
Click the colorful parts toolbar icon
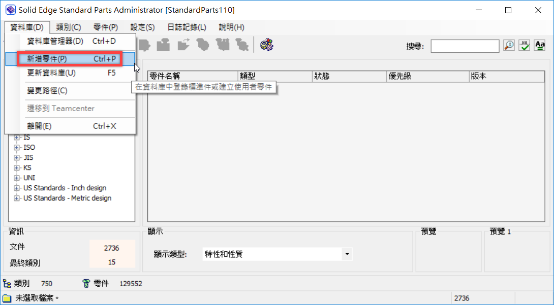point(267,45)
